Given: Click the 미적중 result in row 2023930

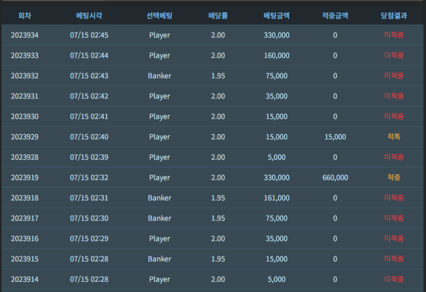Looking at the screenshot, I should 394,116.
